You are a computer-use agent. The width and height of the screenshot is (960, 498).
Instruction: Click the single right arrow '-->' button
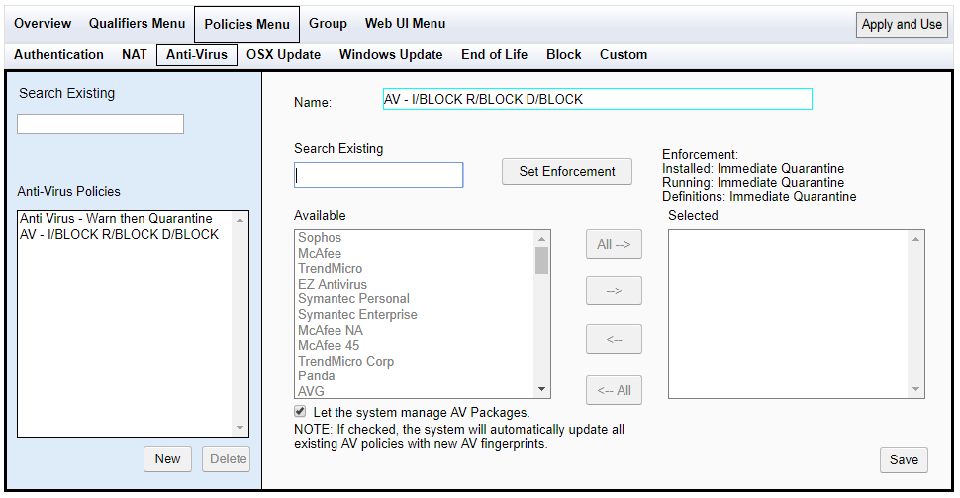[614, 290]
